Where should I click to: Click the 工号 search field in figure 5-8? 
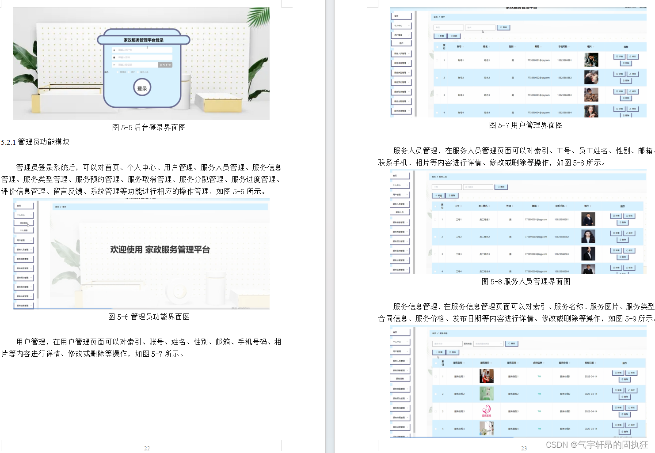[x=446, y=187]
